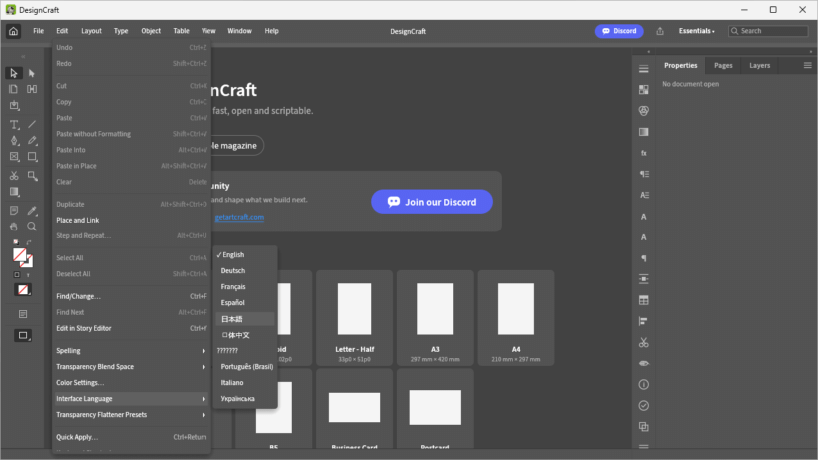
Task: Click the Apply None swatch button
Action: point(23,290)
